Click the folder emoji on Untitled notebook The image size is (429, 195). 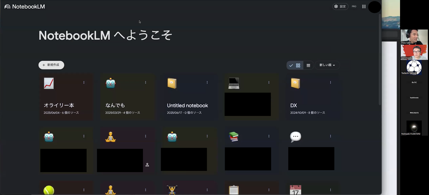172,83
